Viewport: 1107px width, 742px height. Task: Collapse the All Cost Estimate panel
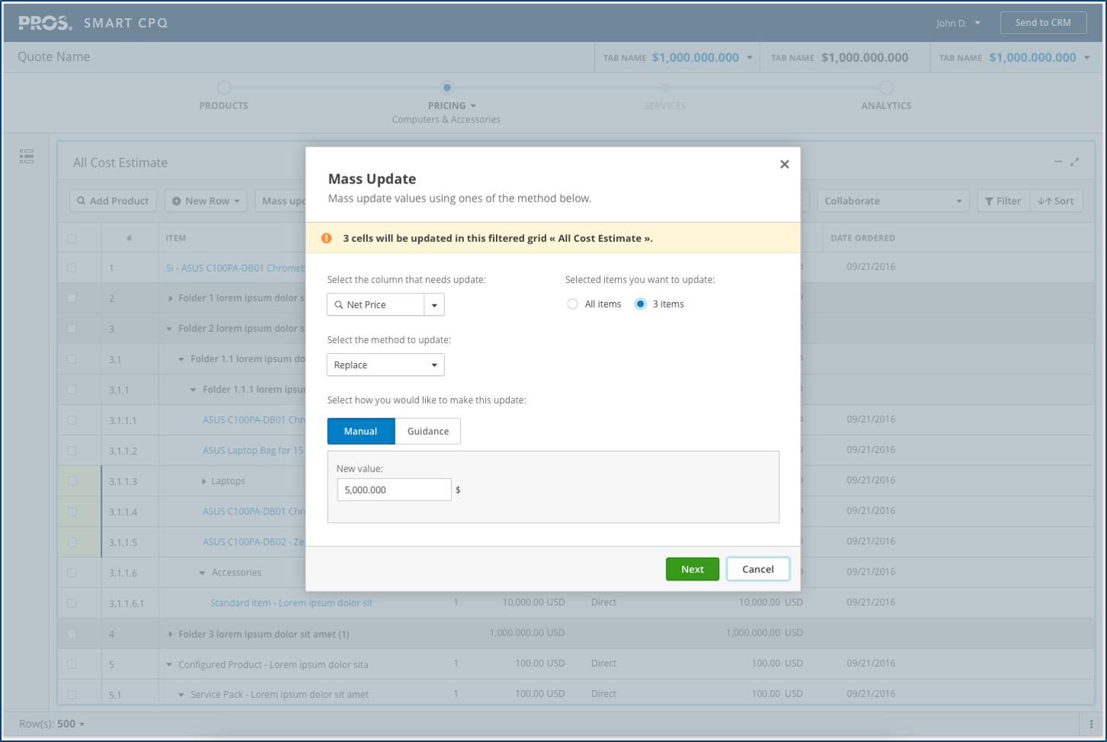click(1057, 162)
